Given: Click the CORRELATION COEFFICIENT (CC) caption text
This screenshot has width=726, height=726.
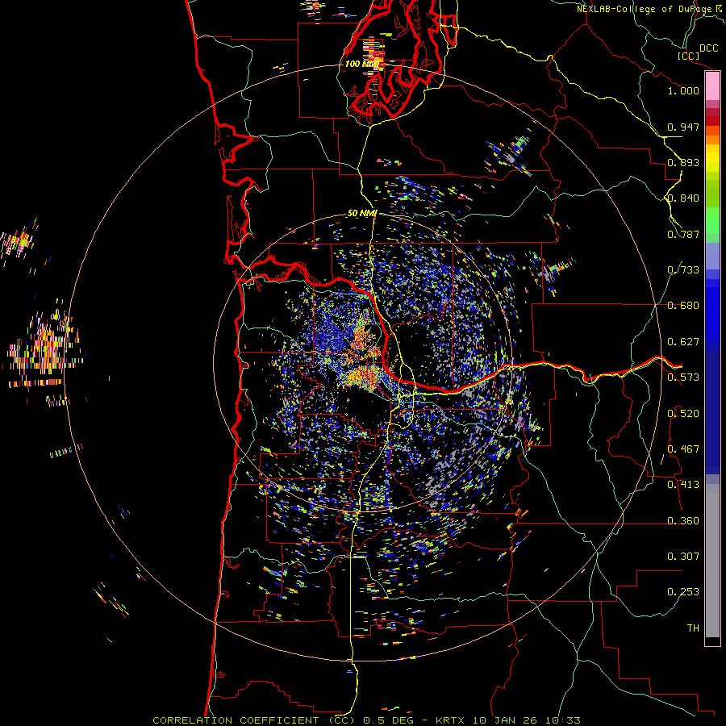Looking at the screenshot, I should tap(254, 720).
